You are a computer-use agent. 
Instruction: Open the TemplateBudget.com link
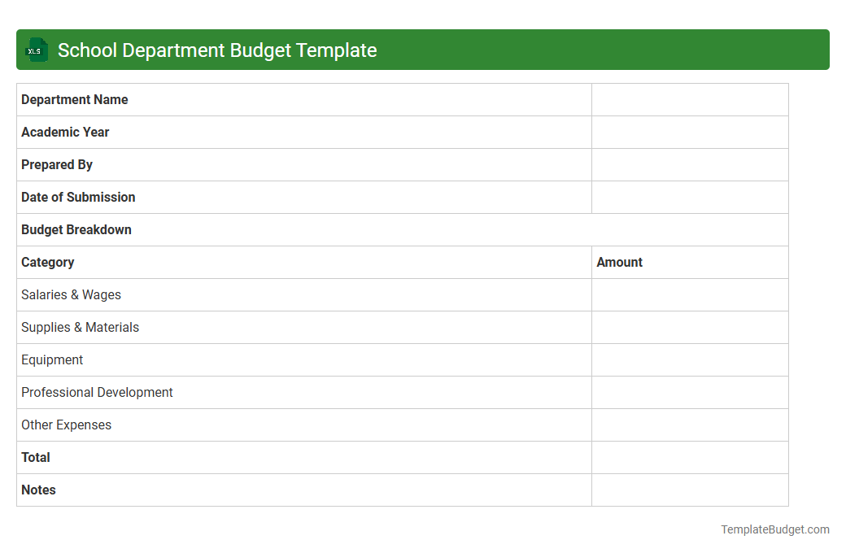coord(775,529)
